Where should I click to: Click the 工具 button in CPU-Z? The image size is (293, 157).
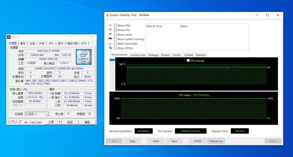pos(51,122)
